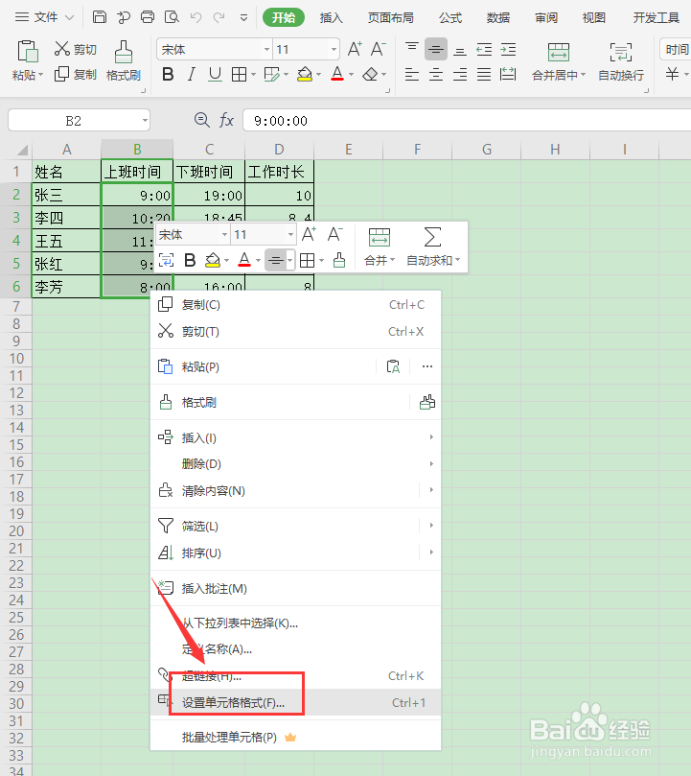
Task: Click the select-all corner triangle
Action: click(22, 150)
